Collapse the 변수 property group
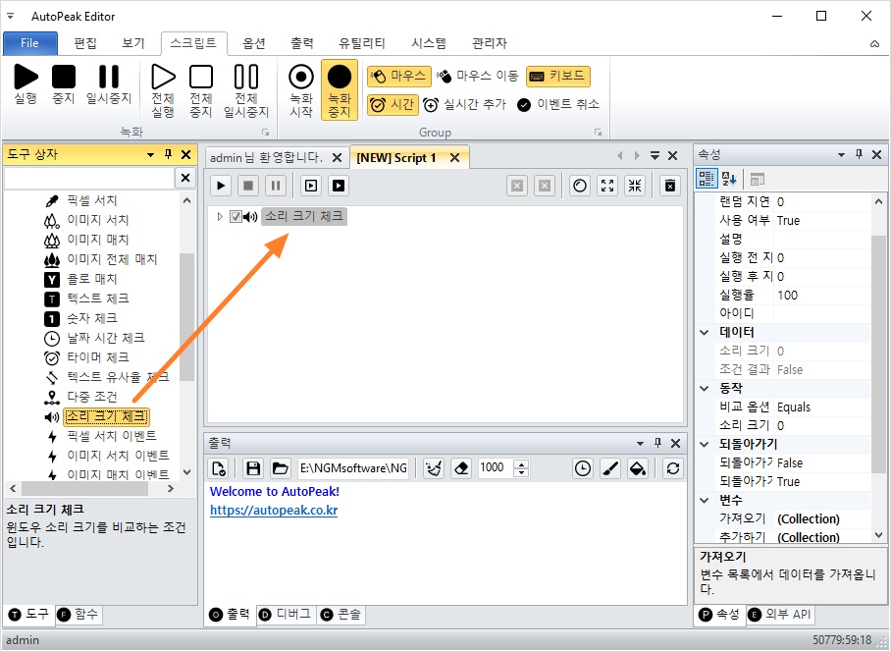Image resolution: width=891 pixels, height=652 pixels. point(705,501)
